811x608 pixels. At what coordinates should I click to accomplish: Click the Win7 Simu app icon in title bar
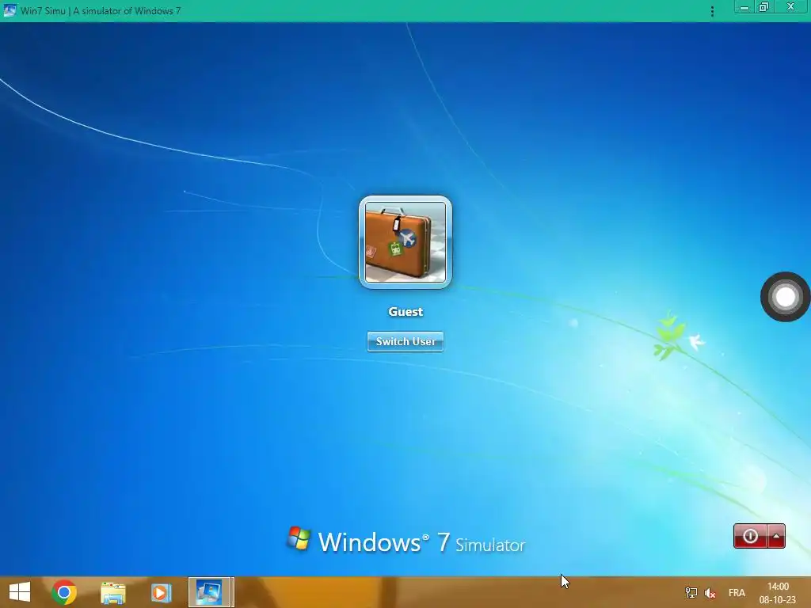pos(10,10)
